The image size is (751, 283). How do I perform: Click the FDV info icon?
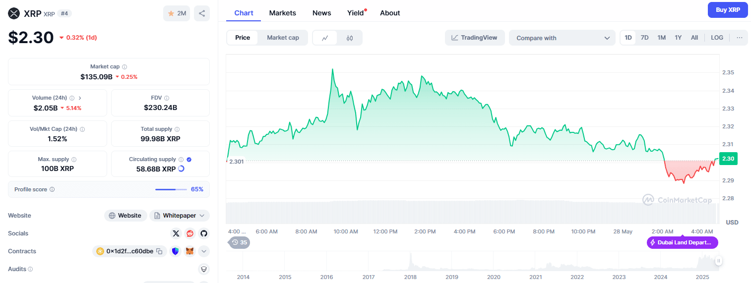[x=167, y=98]
